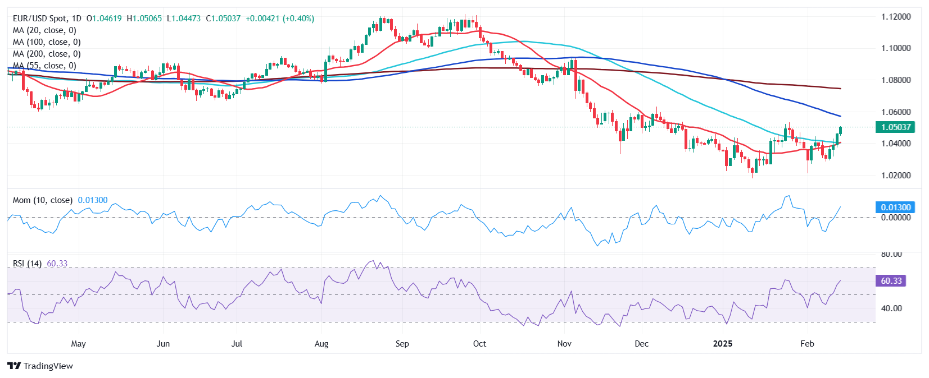Screen dimensions: 929x378
Task: Click the 2025 label on time axis
Action: (723, 343)
